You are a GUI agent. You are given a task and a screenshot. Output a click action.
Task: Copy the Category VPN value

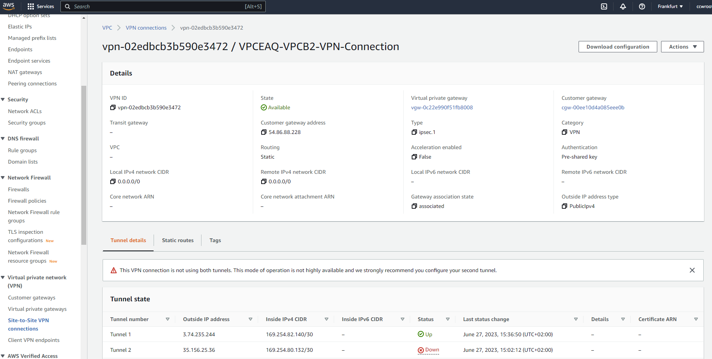point(565,132)
